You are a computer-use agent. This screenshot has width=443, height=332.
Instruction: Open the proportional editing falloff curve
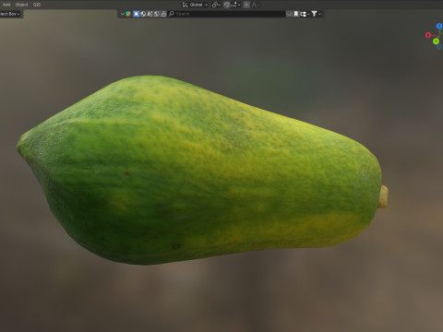pos(255,5)
